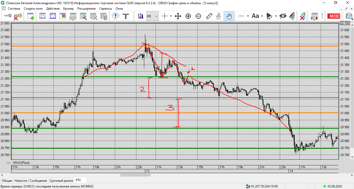The image size is (354, 189).
Task: Open the Действия menu
Action: 53,8
